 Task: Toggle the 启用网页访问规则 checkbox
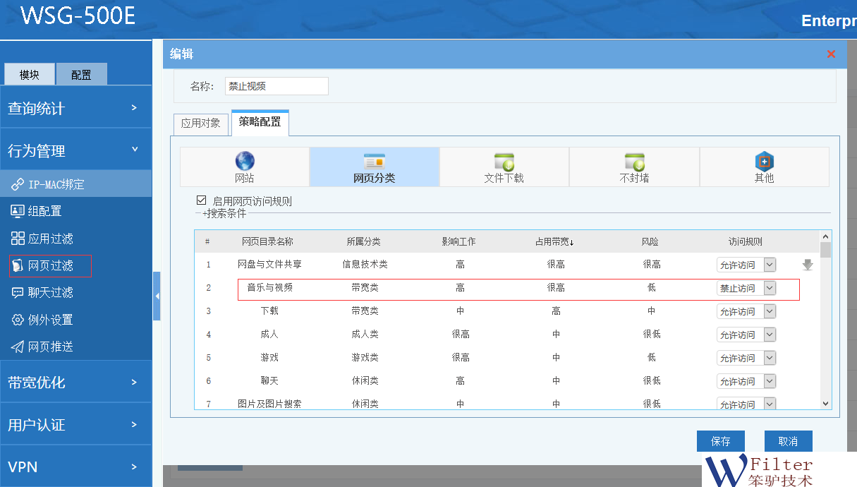(x=202, y=201)
